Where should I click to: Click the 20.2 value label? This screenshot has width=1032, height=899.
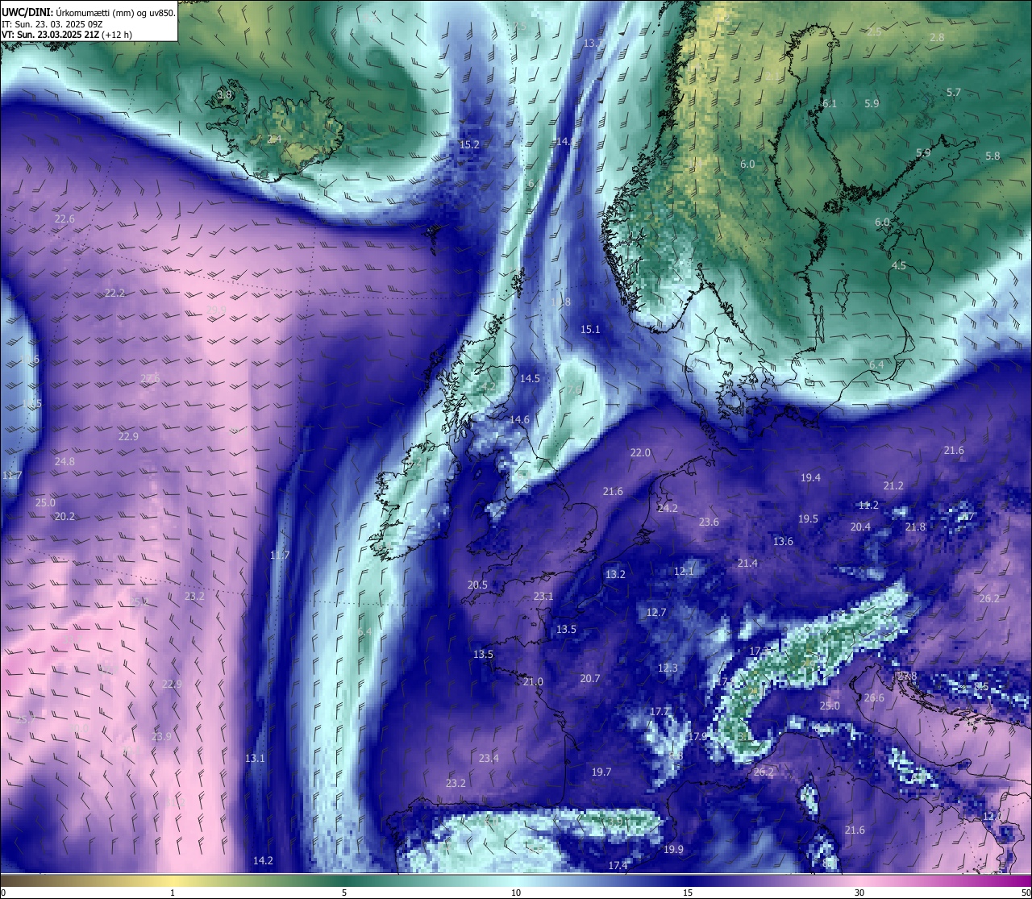click(64, 516)
